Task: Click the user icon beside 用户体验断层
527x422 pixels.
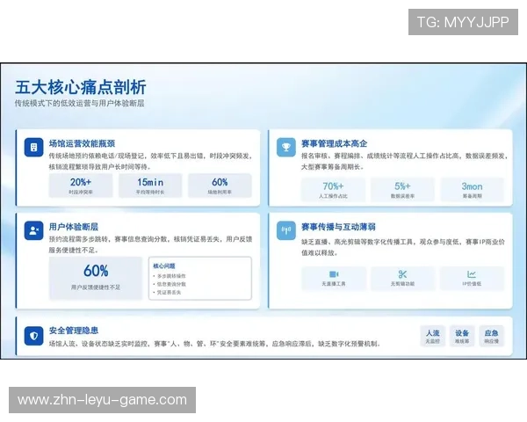Action: click(33, 230)
